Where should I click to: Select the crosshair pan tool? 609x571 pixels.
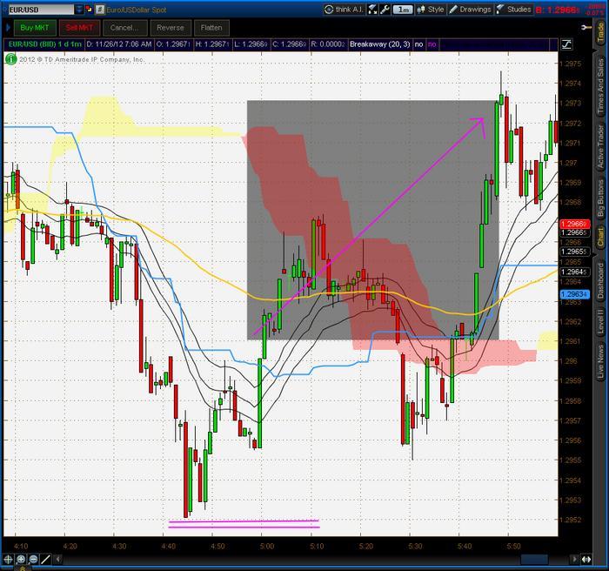8,560
